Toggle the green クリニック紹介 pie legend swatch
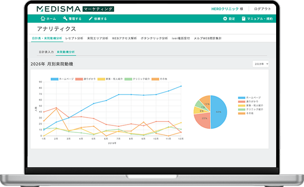 click(x=241, y=109)
